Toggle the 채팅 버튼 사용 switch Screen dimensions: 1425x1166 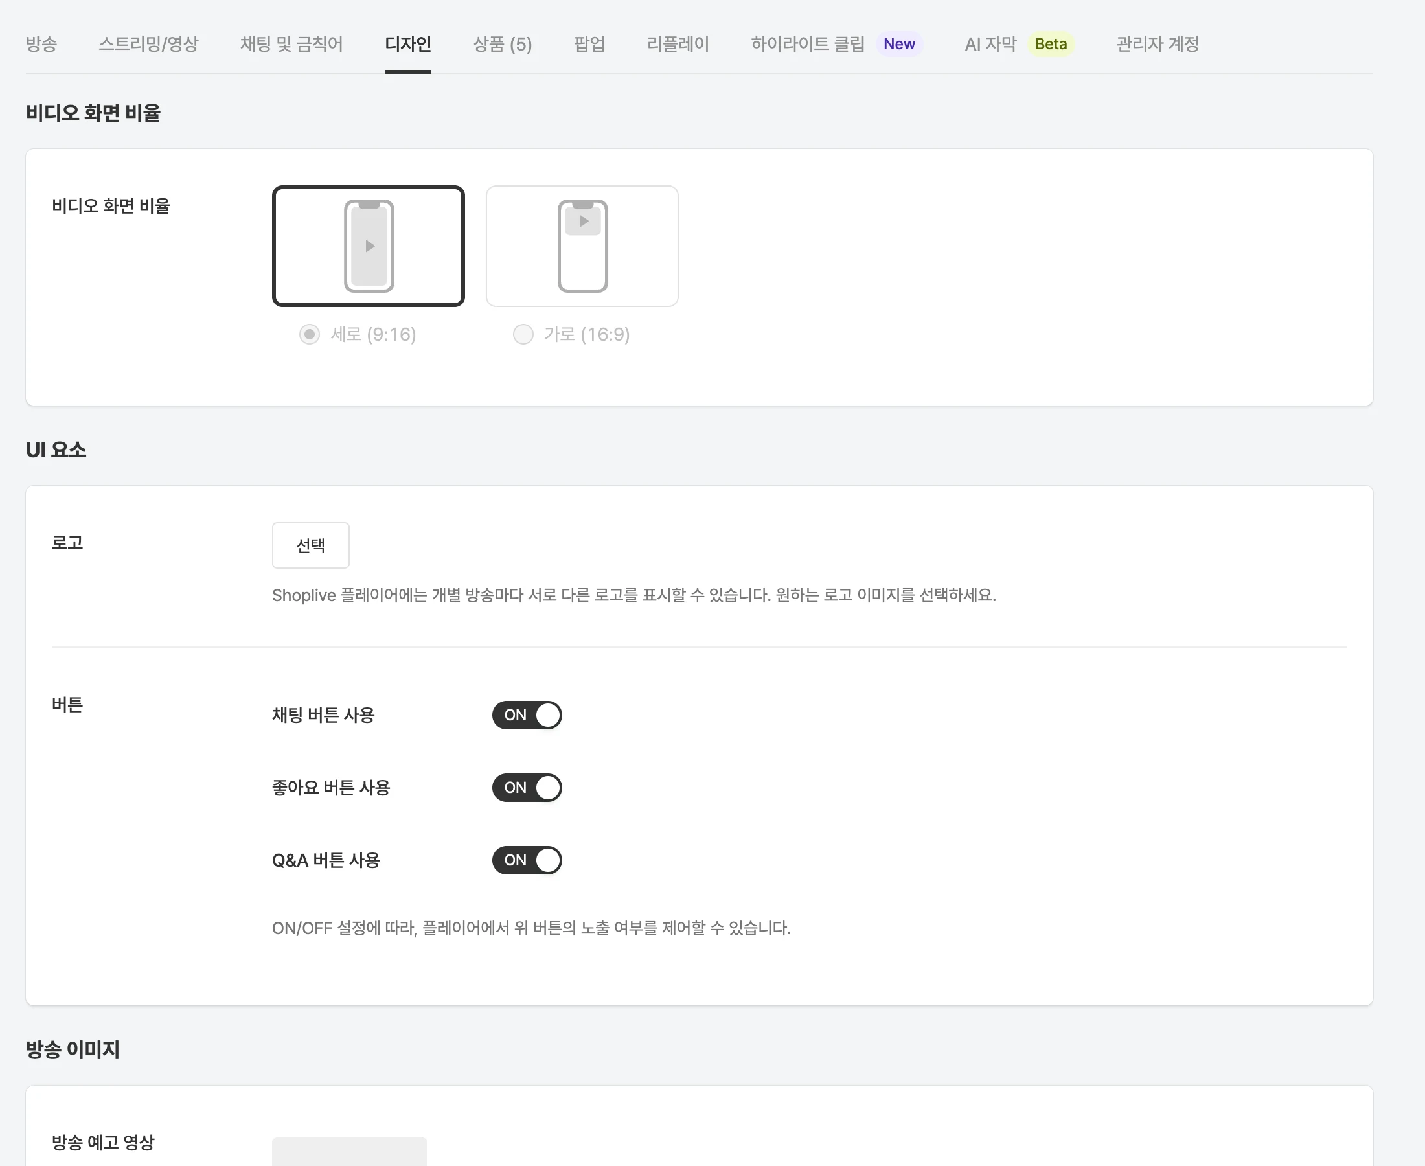coord(527,714)
